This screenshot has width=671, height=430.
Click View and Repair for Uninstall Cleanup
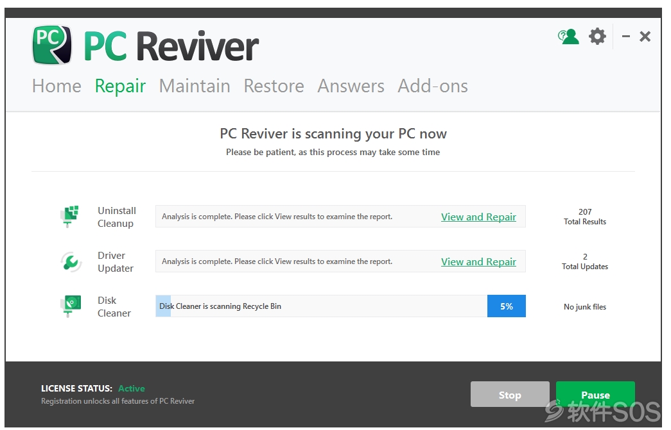click(x=478, y=217)
